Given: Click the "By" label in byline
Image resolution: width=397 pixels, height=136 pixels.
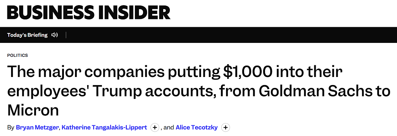Looking at the screenshot, I should 10,128.
